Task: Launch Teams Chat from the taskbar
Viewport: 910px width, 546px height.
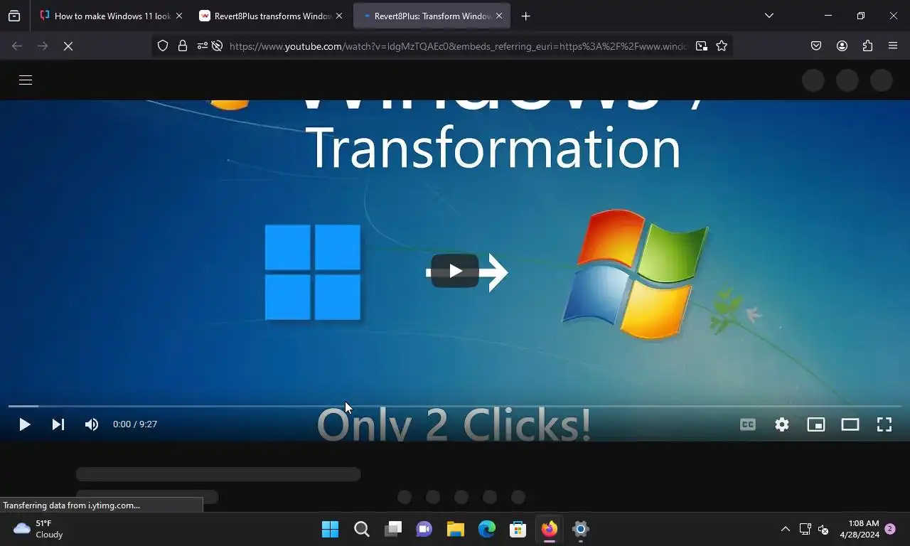Action: (x=424, y=529)
